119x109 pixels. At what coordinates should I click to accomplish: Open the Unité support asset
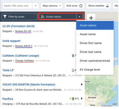click(x=11, y=41)
